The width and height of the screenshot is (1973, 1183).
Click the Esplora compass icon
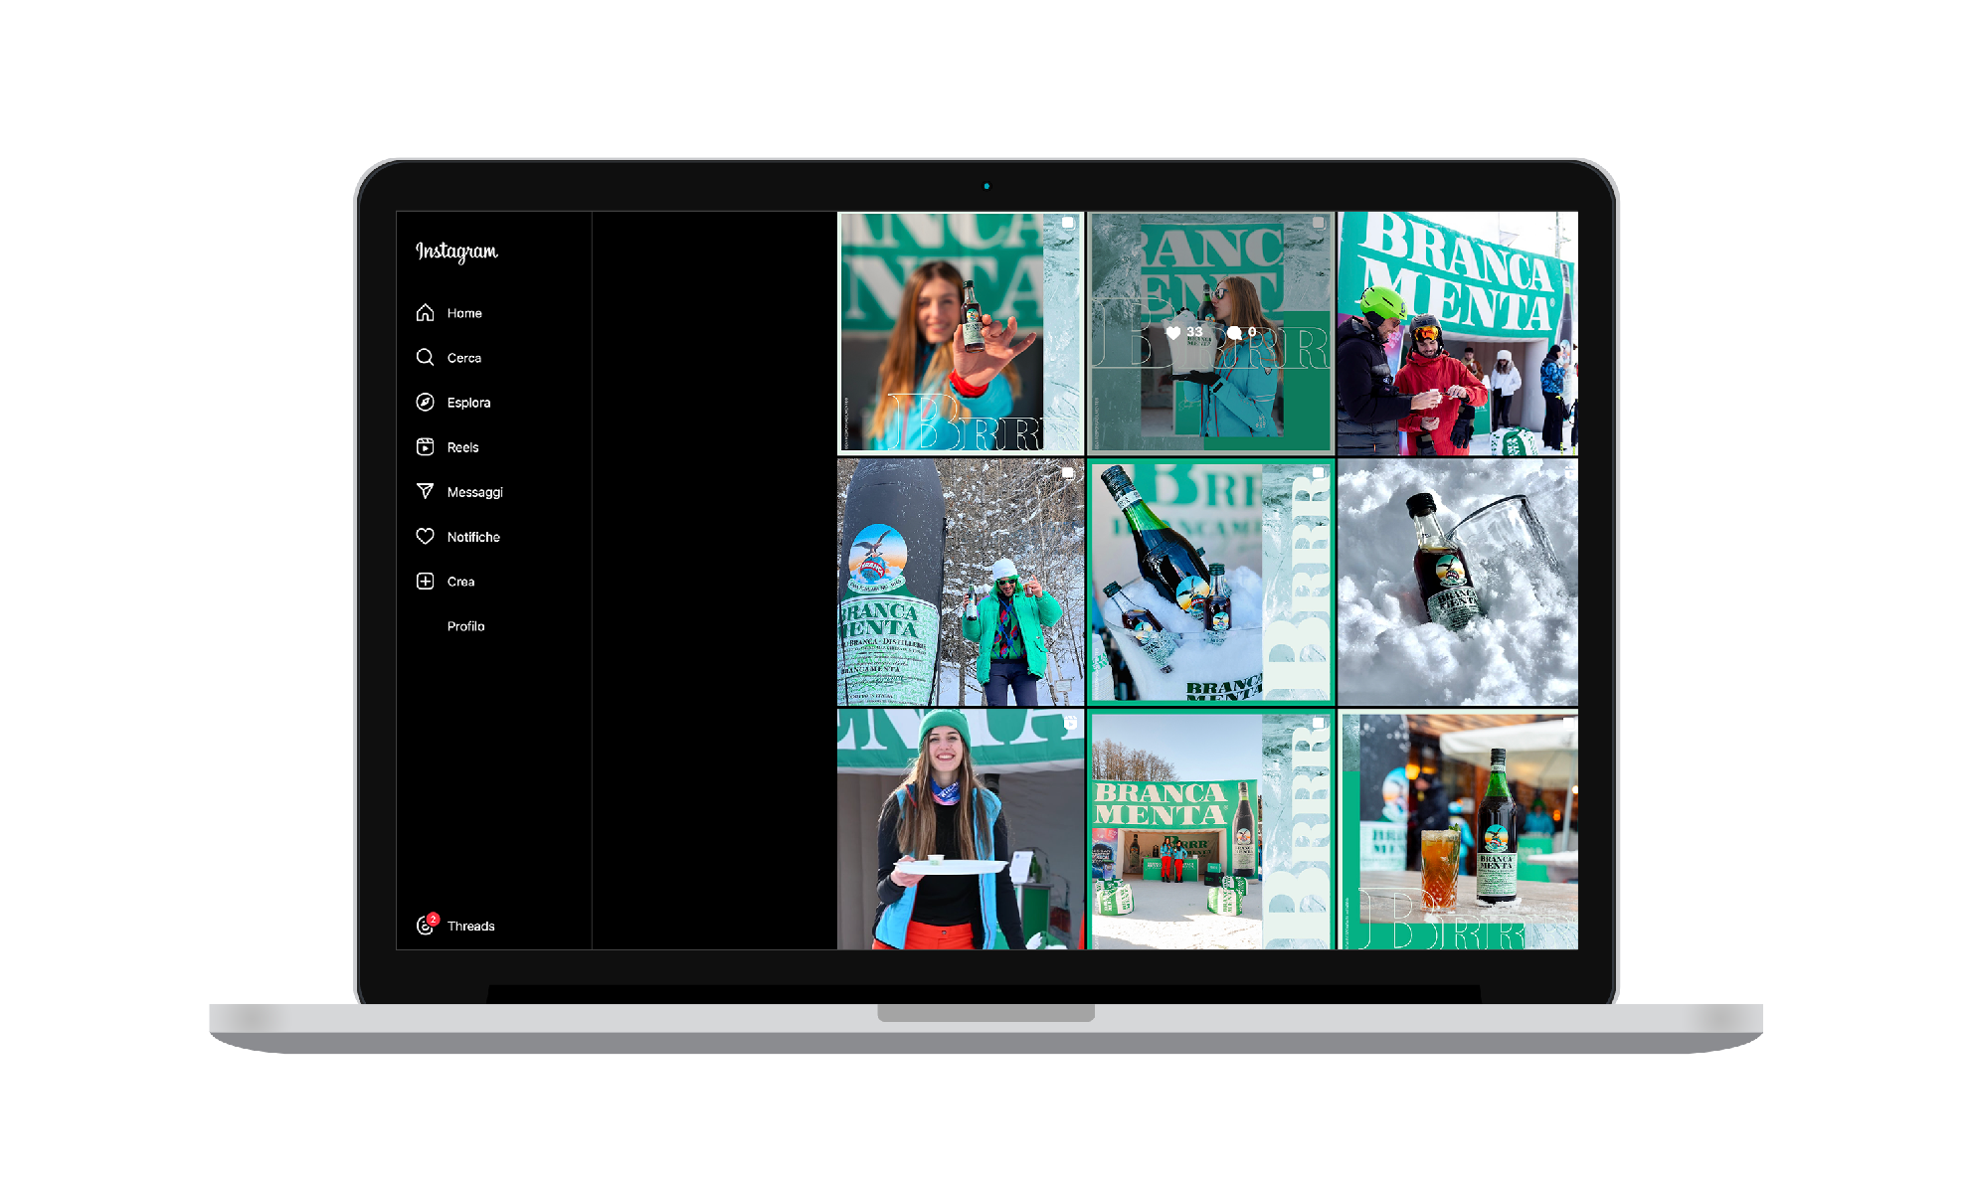pyautogui.click(x=425, y=403)
